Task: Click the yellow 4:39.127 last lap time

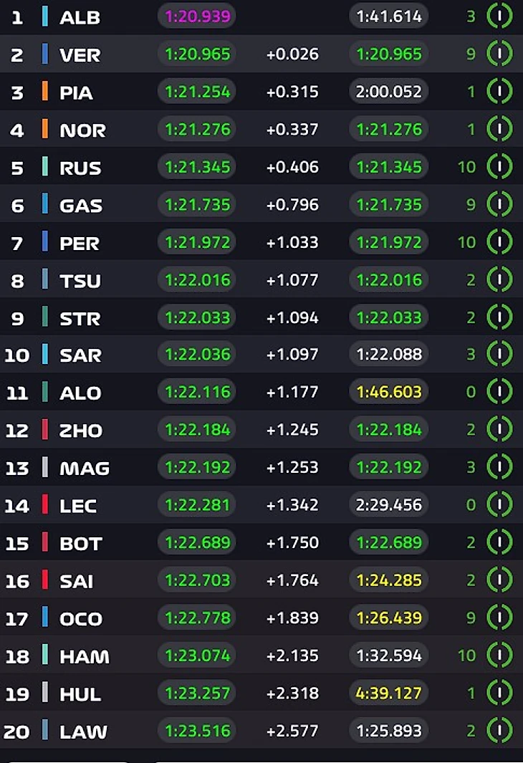Action: click(388, 694)
